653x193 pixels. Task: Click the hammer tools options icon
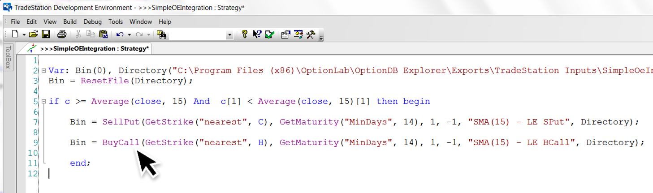tap(311, 34)
